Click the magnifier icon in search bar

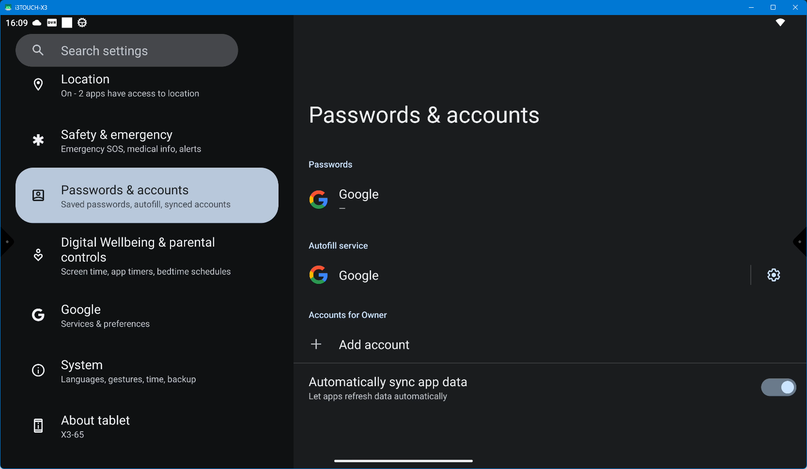tap(38, 50)
